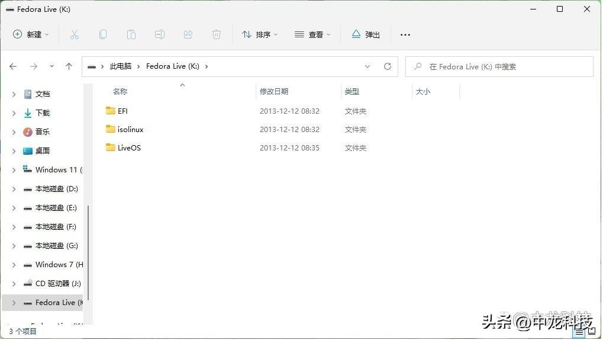Click the EFI modified date 2013-12-12 08:32
Viewport: 603px width, 340px height.
[x=289, y=111]
